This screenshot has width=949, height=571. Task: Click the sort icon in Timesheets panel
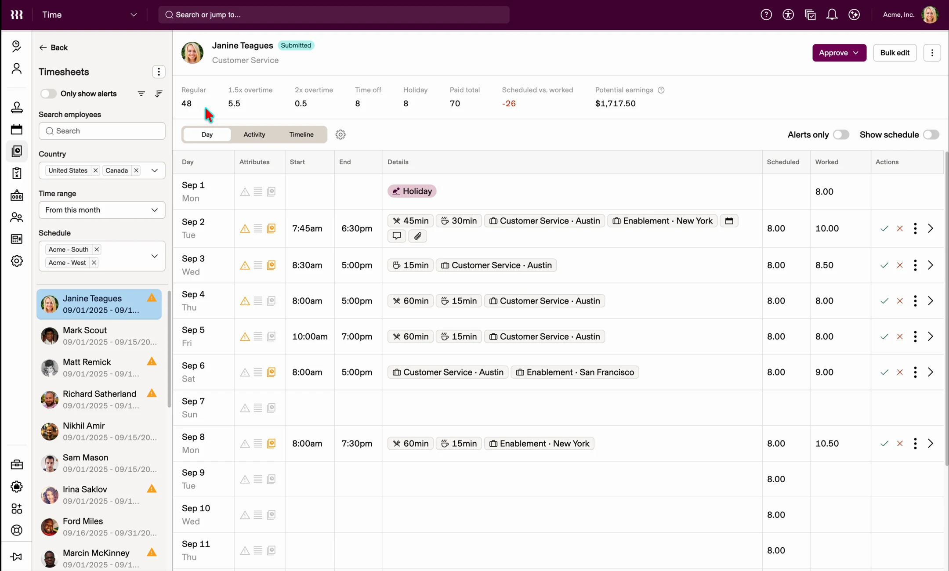[x=159, y=94]
